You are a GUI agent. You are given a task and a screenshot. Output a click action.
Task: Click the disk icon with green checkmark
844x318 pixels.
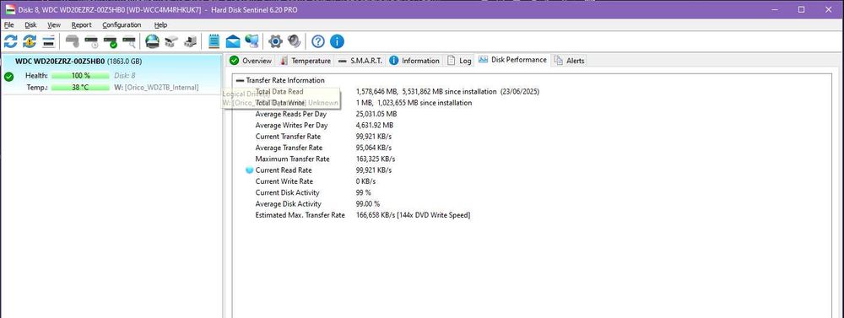pos(111,41)
